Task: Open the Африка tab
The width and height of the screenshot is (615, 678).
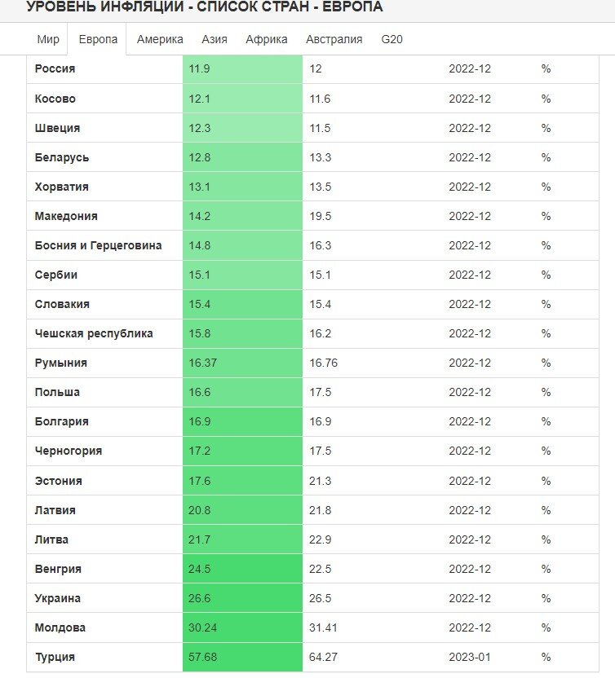Action: (x=266, y=39)
